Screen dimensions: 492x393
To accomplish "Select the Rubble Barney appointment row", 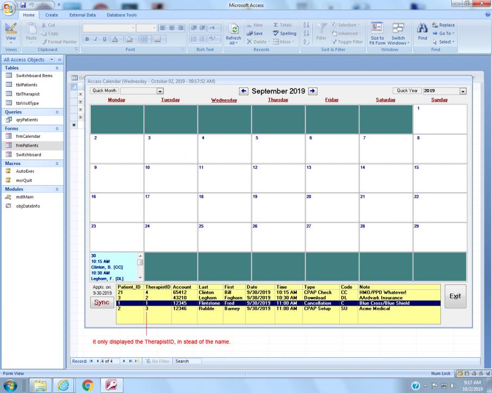I will (x=278, y=309).
